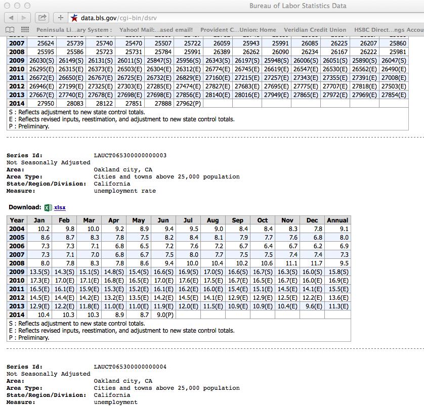Viewport: 424px width, 406px height.
Task: Select the 9.0(P) preliminary June 2014 value
Action: tap(163, 314)
